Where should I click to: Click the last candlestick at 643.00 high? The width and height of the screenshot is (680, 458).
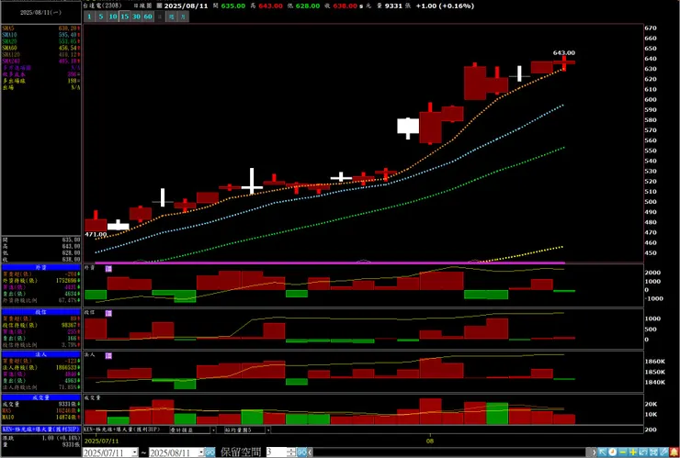[564, 62]
